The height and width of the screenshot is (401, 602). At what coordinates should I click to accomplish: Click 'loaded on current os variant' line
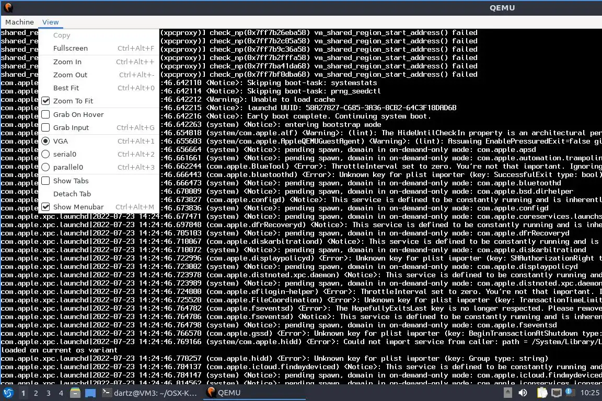tap(59, 350)
